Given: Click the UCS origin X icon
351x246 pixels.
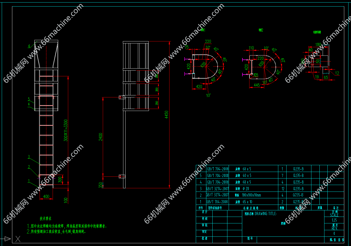Looking at the screenshot, I should 18,239.
